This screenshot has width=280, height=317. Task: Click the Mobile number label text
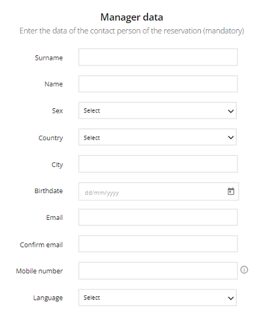[x=39, y=271]
